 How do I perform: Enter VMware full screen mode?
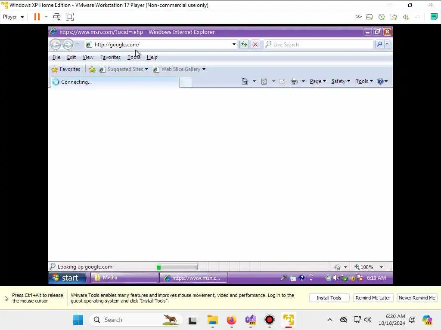(x=70, y=17)
